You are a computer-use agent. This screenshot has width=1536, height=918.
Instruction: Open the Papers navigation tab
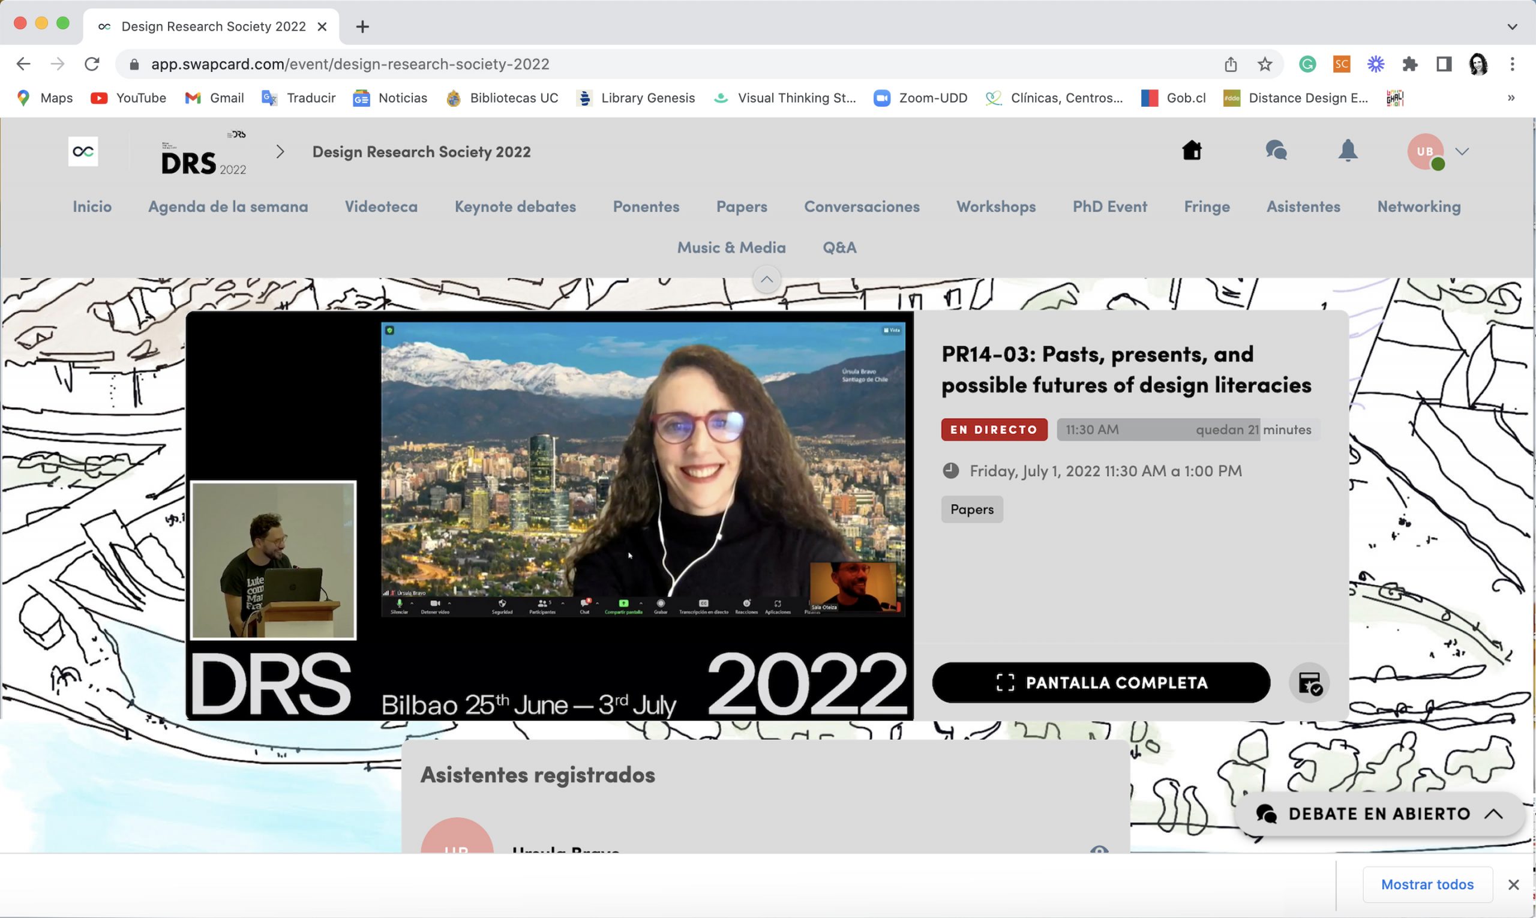click(742, 206)
